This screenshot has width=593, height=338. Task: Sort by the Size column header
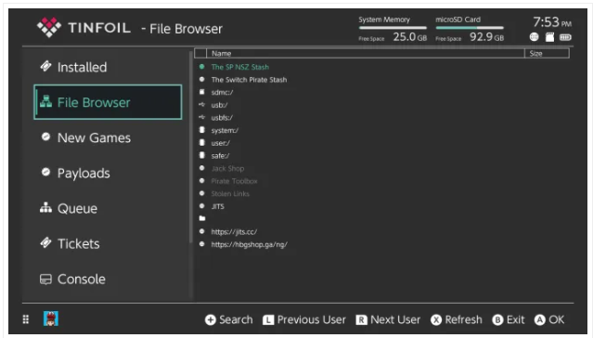547,53
